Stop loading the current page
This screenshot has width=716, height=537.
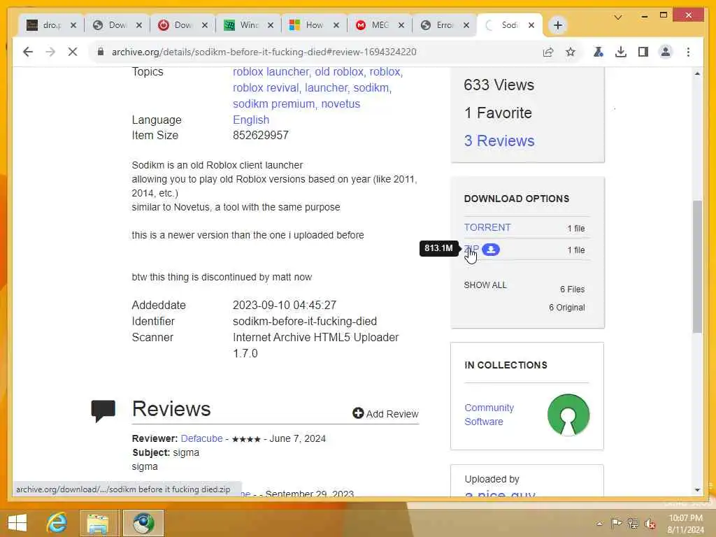click(73, 52)
